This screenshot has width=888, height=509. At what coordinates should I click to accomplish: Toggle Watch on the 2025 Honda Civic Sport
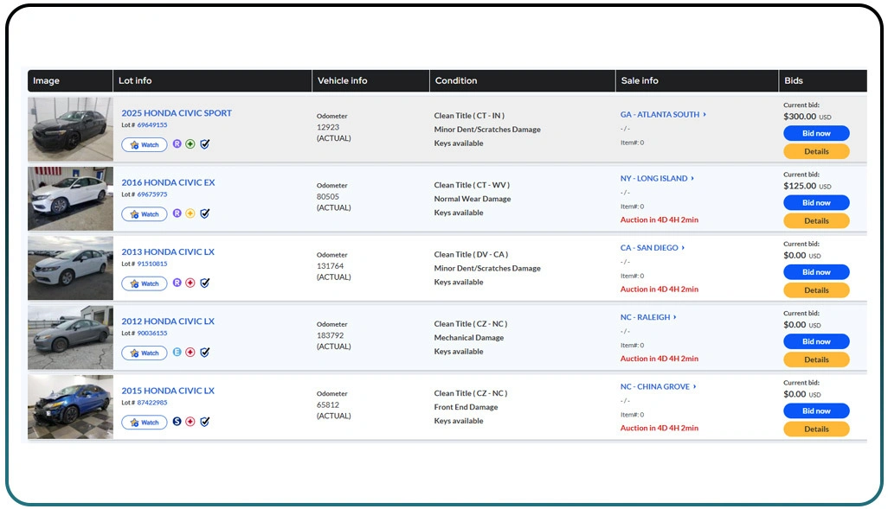(x=144, y=144)
